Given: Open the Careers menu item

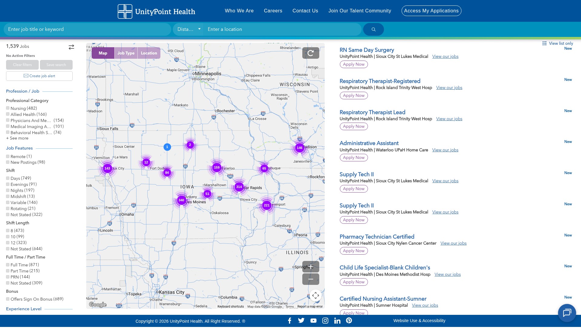Looking at the screenshot, I should pyautogui.click(x=273, y=11).
